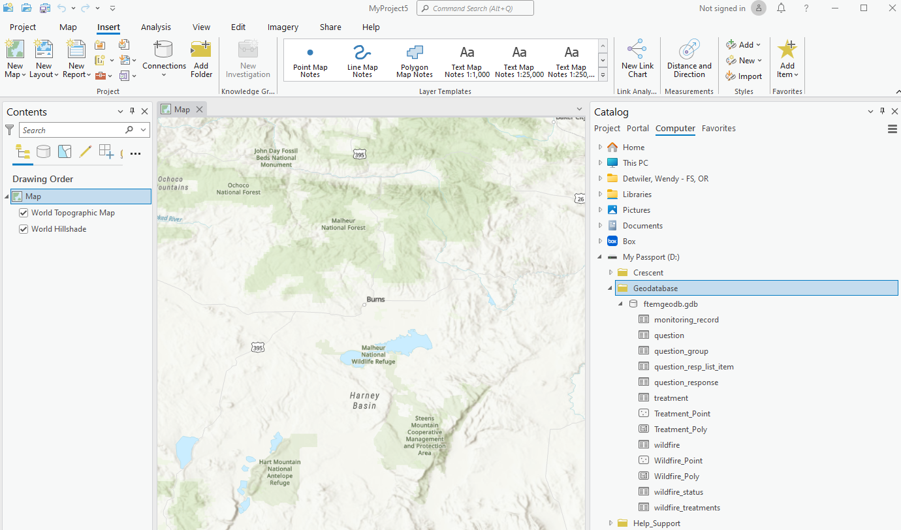Open Add styles dropdown
This screenshot has height=530, width=901.
click(759, 45)
